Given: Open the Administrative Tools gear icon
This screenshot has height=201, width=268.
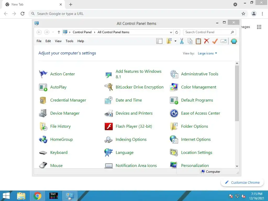Looking at the screenshot, I should 174,74.
